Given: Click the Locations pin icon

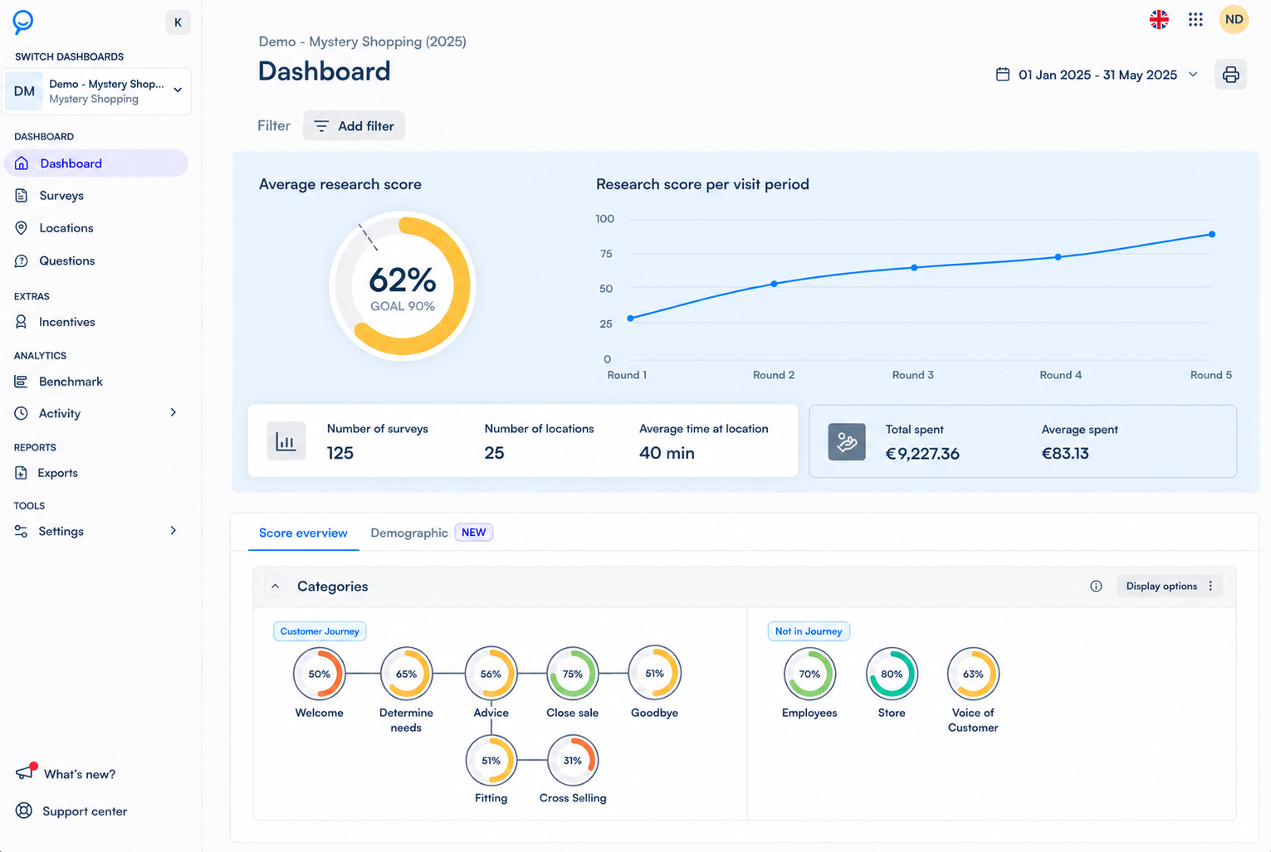Looking at the screenshot, I should [x=22, y=228].
